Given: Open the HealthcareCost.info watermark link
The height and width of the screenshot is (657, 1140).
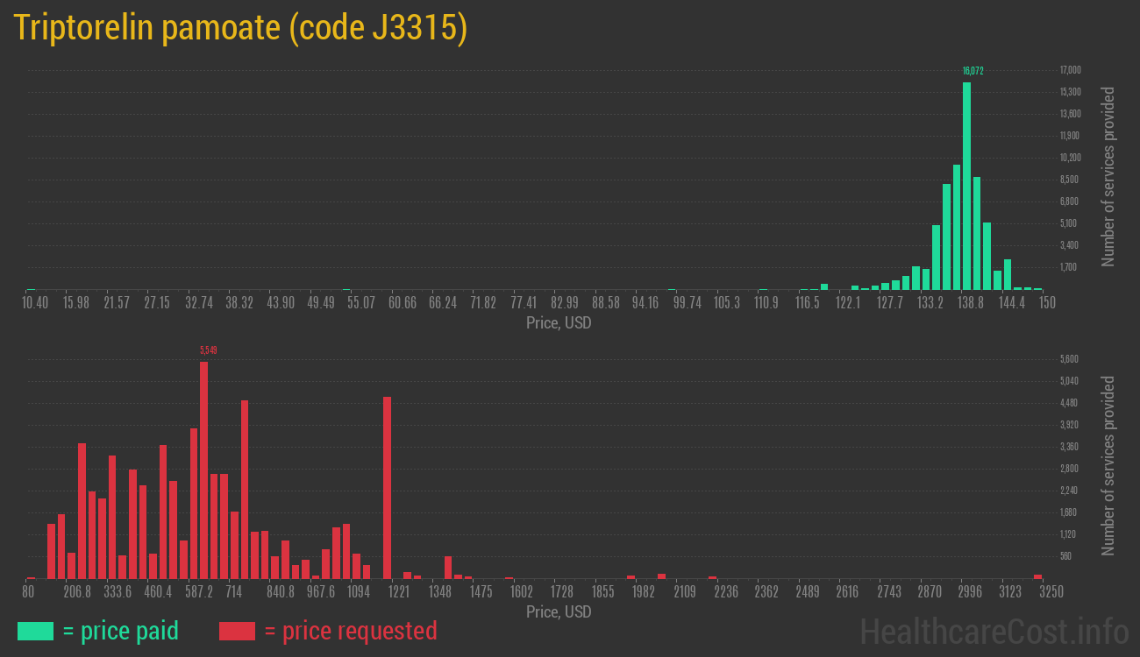Looking at the screenshot, I should point(994,631).
